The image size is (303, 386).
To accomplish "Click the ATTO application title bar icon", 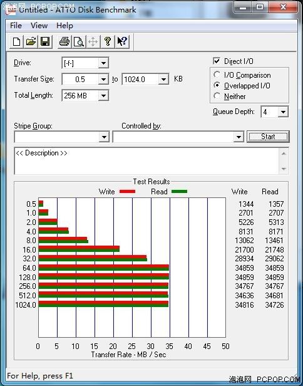I will click(11, 10).
